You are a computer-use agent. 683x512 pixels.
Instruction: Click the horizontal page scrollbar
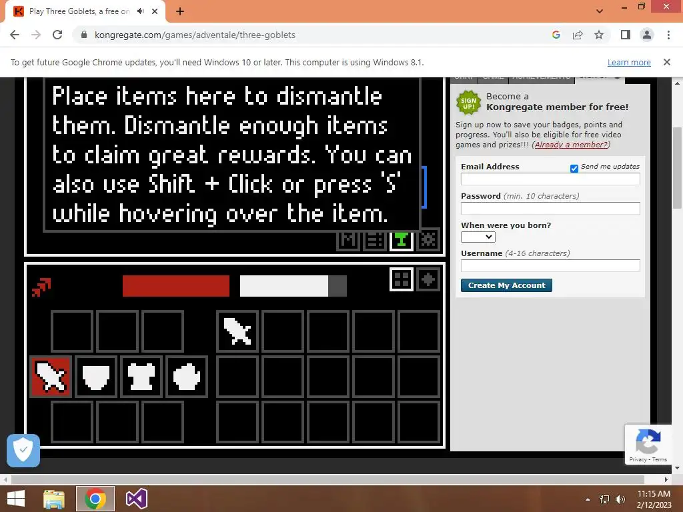tap(327, 479)
